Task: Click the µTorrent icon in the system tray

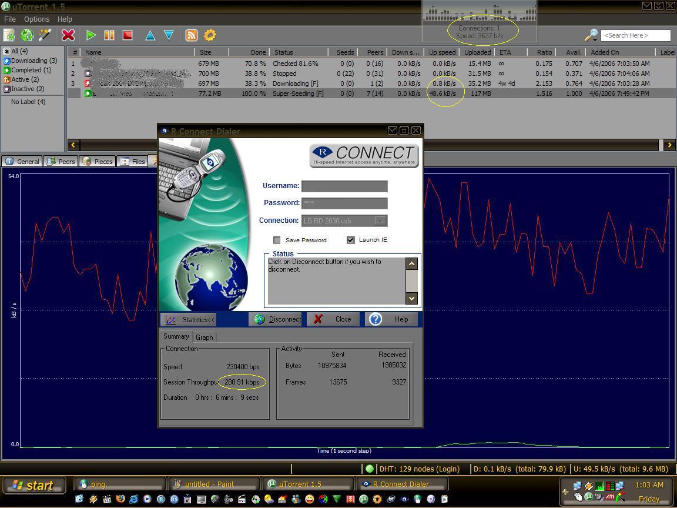Action: coord(588,497)
